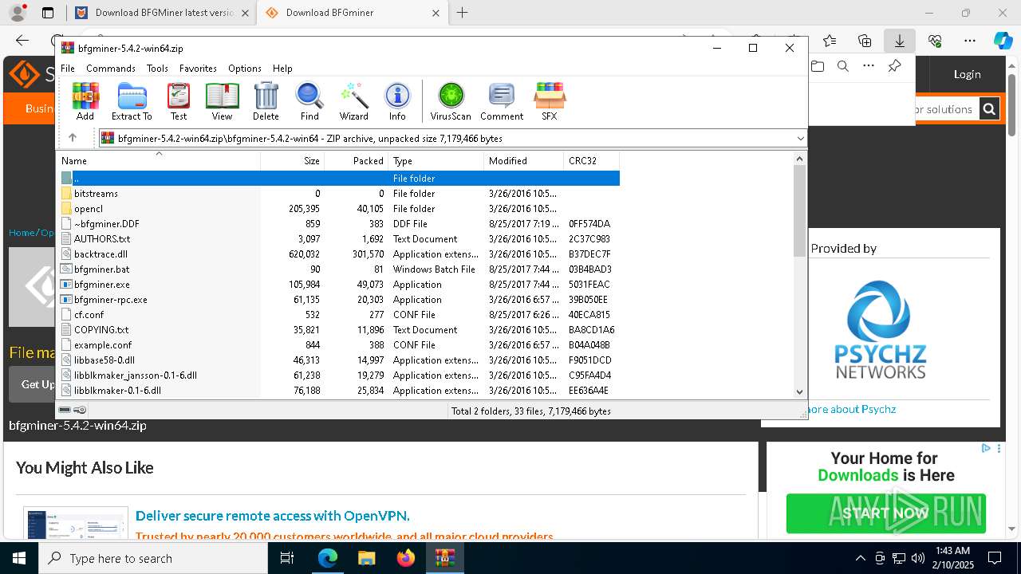
Task: Sort the list by Modified column
Action: [523, 161]
